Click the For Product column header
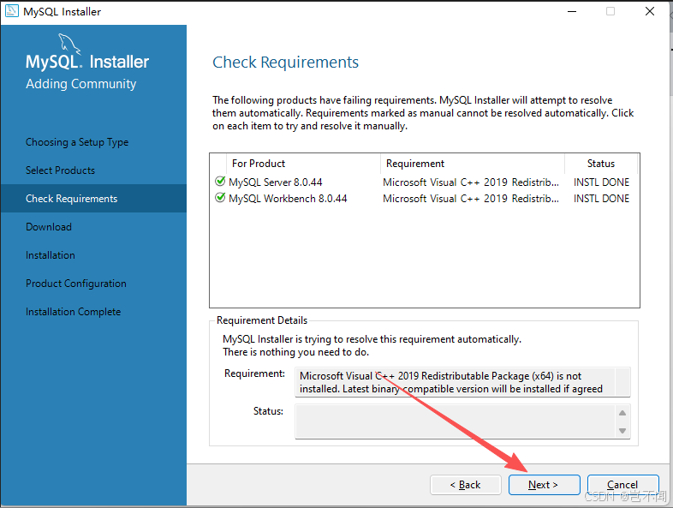 (x=303, y=164)
